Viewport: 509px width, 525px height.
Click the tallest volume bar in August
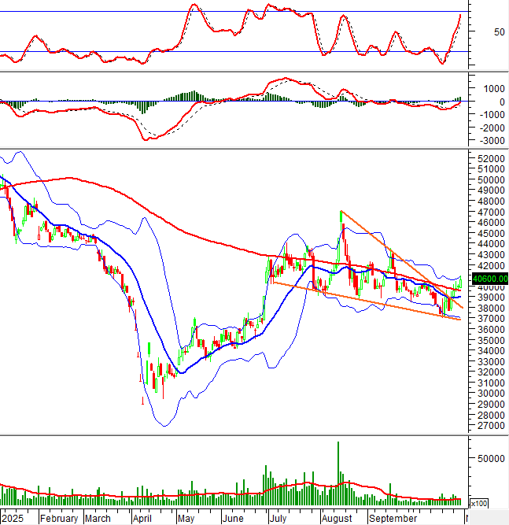point(338,472)
